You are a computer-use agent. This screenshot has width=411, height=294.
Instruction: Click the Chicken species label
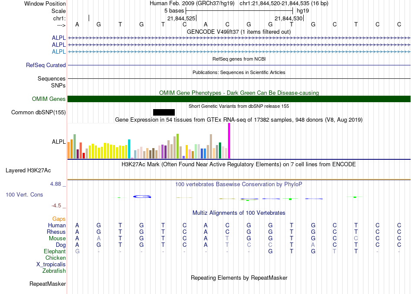[55, 258]
